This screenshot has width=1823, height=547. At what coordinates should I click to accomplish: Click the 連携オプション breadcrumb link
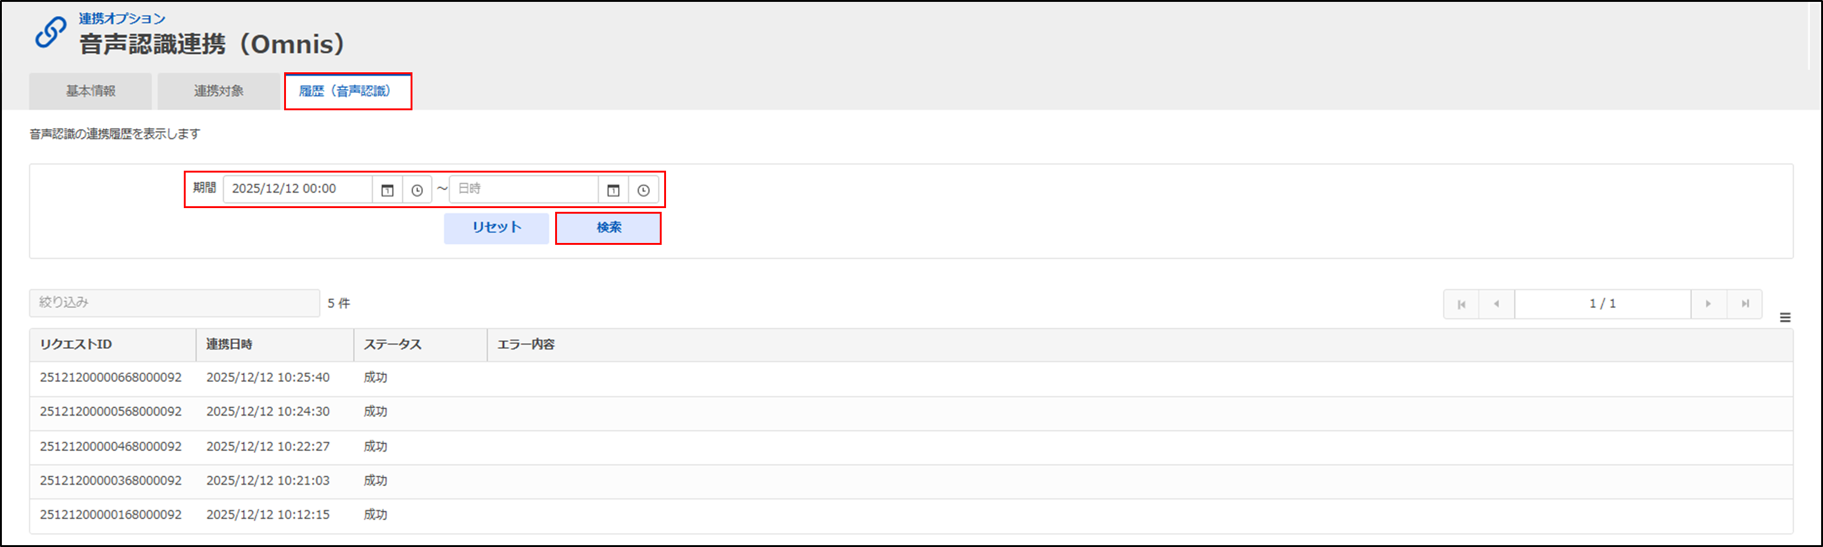(x=121, y=19)
